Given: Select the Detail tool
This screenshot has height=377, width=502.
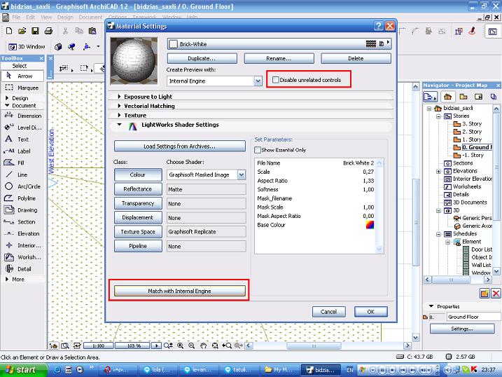Looking at the screenshot, I should click(x=23, y=269).
